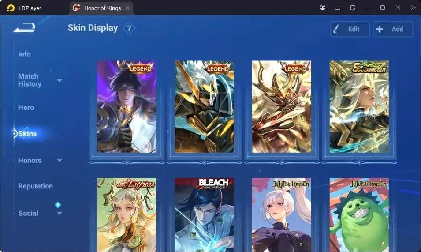This screenshot has height=252, width=421.
Task: Click the Edit button
Action: [x=350, y=29]
